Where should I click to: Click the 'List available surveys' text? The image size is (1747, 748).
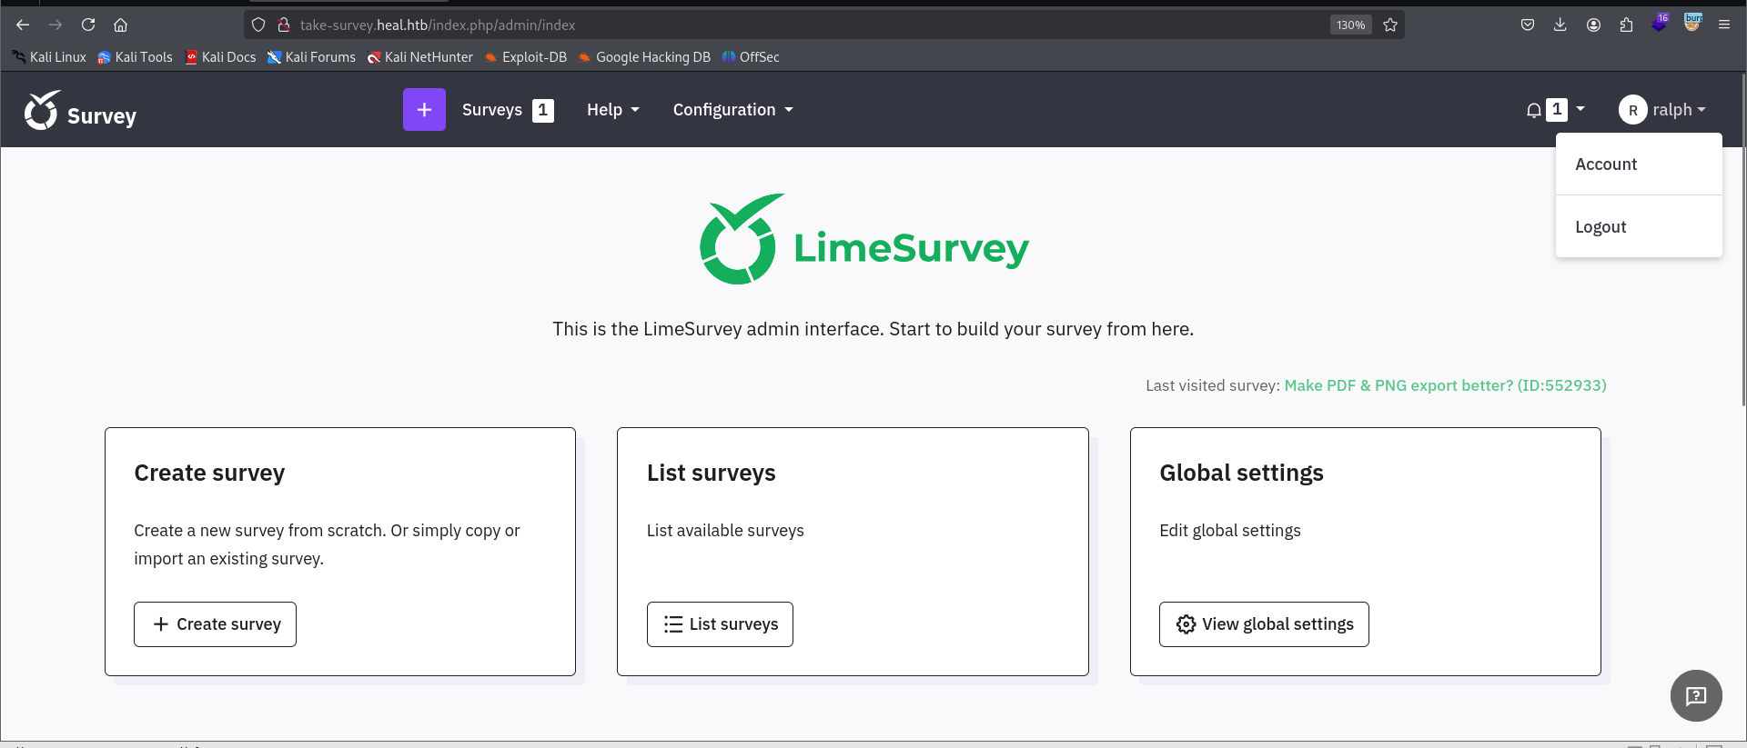725,531
